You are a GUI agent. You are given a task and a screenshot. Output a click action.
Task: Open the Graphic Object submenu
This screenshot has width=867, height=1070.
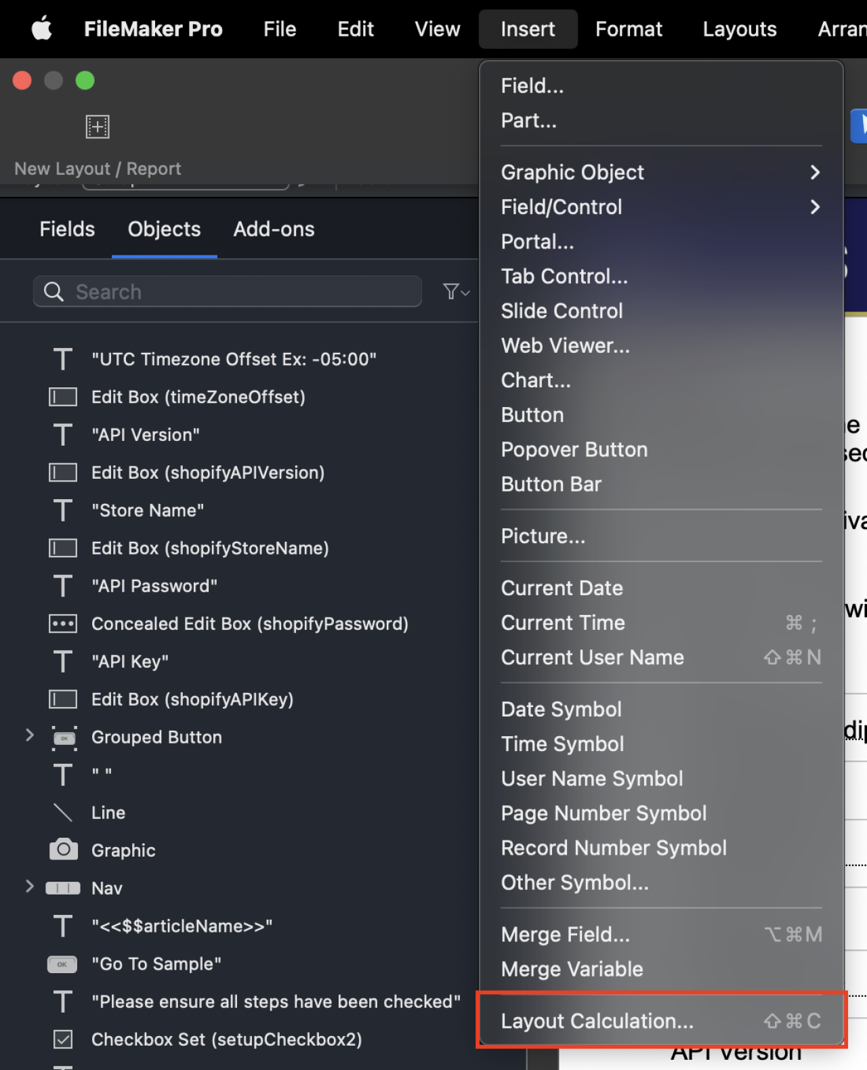[x=661, y=172]
